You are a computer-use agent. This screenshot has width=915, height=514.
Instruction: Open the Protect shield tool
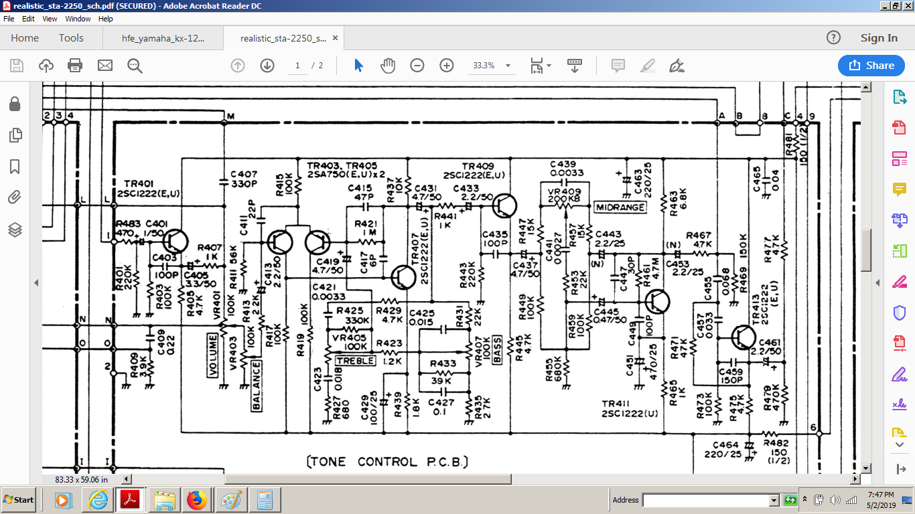(899, 313)
